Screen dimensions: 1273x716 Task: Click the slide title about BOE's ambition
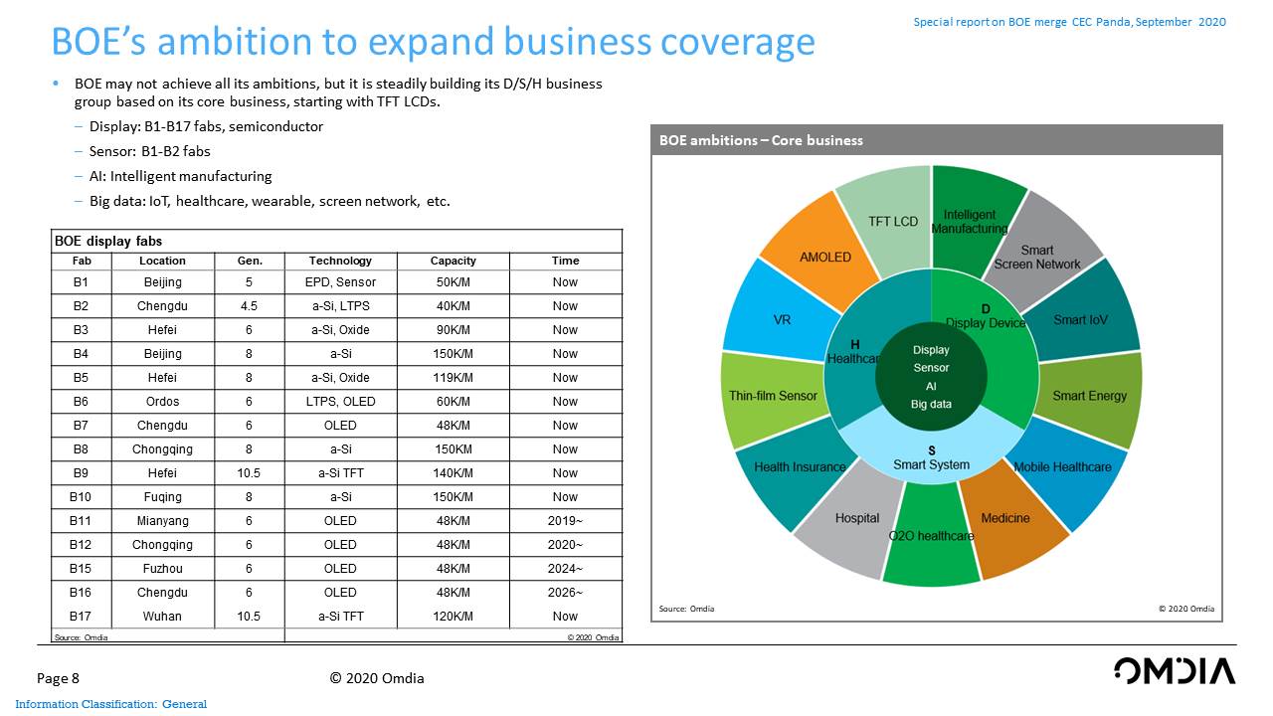(x=433, y=42)
